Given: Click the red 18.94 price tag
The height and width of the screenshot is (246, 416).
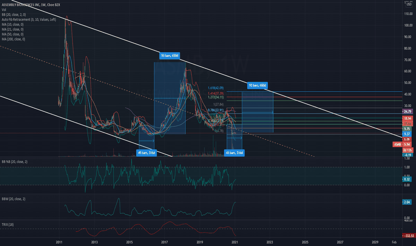Looking at the screenshot, I should [408, 119].
